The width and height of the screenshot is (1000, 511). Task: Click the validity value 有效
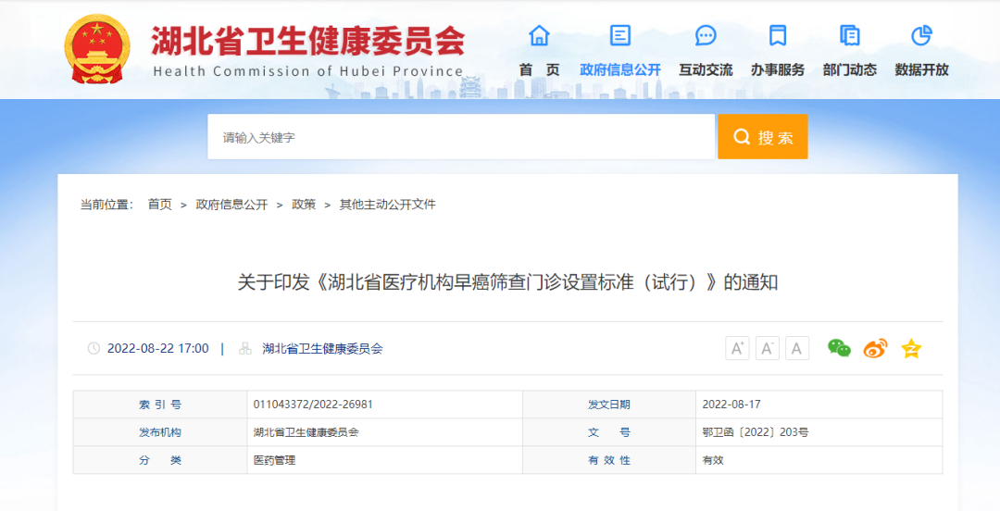tap(713, 460)
